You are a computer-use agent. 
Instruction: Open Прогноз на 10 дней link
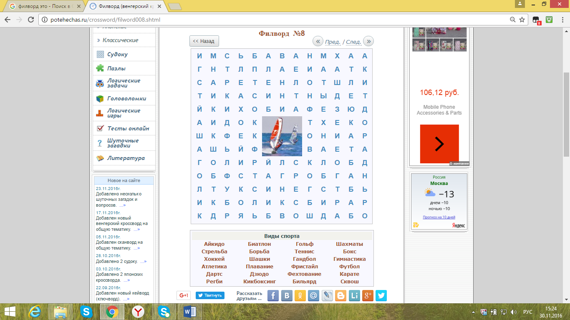click(x=439, y=217)
